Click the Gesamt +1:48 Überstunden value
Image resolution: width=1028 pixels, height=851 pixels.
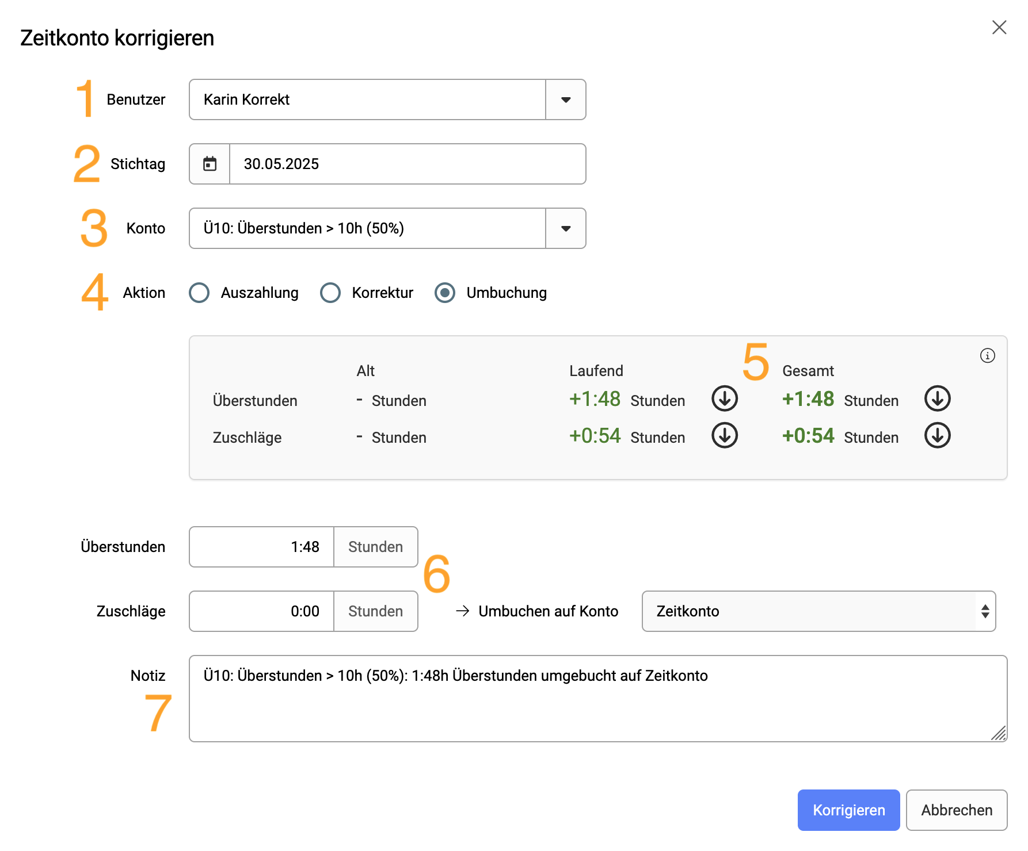(x=808, y=398)
